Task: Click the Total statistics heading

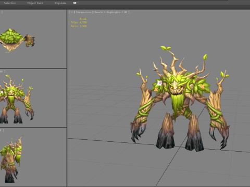Action: 83,19
